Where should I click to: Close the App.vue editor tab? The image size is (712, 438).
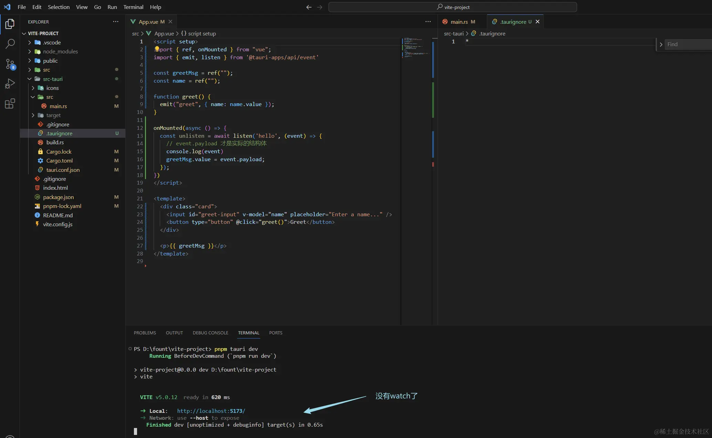[170, 22]
